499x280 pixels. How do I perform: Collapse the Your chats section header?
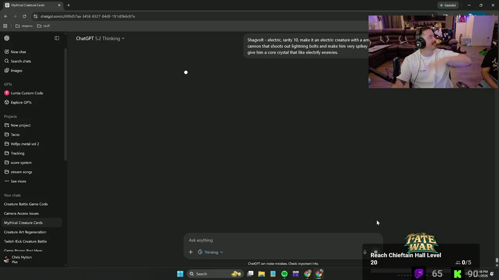12,195
